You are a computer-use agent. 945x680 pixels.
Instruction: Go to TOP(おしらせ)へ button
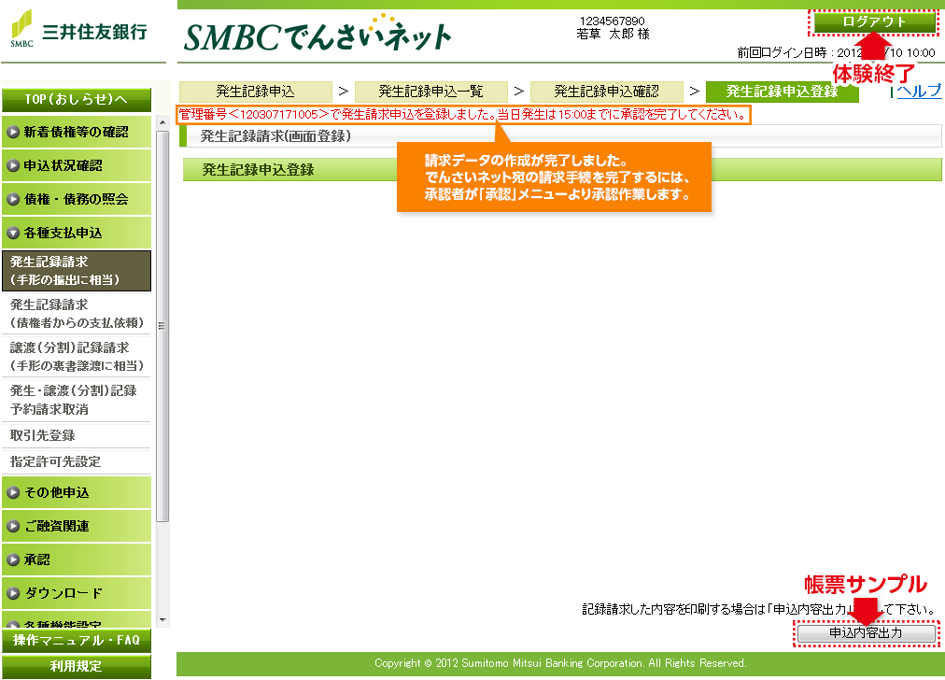point(77,99)
